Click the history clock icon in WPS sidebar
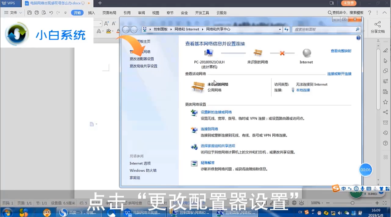The width and height of the screenshot is (391, 217). [x=386, y=133]
